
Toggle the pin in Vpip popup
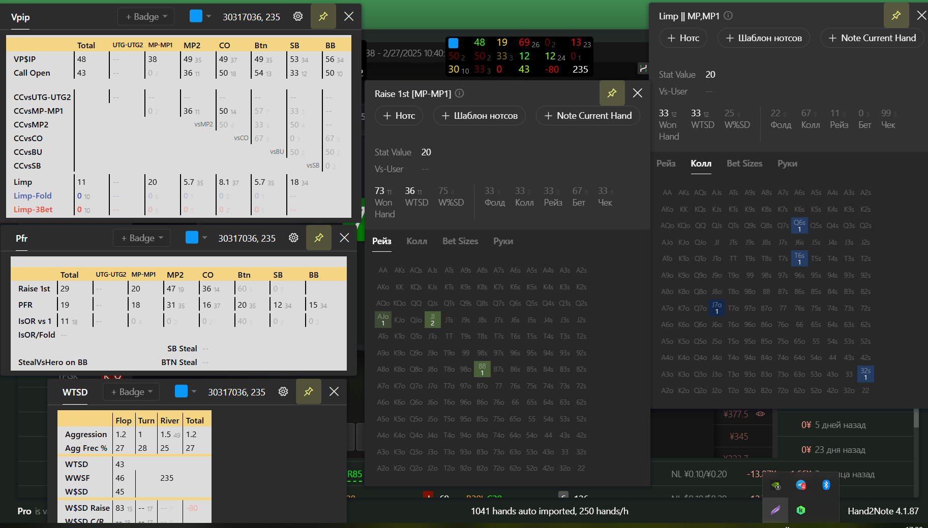point(323,17)
